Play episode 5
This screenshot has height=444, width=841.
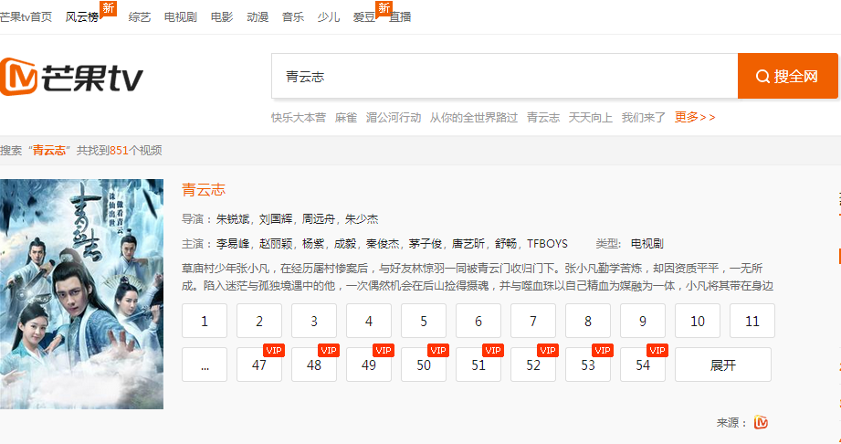coord(424,321)
